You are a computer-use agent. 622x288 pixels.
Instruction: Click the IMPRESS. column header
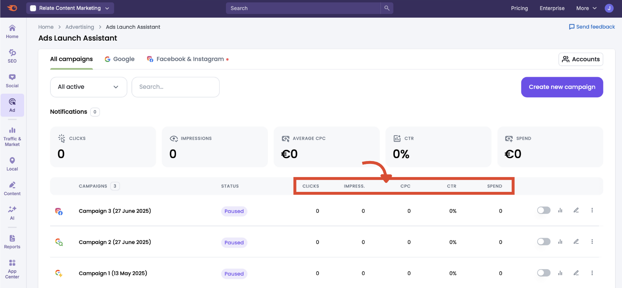pos(354,186)
